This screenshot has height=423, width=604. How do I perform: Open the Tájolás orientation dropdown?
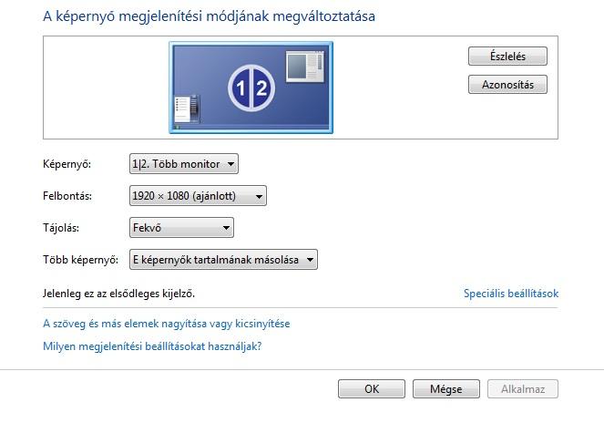click(181, 228)
